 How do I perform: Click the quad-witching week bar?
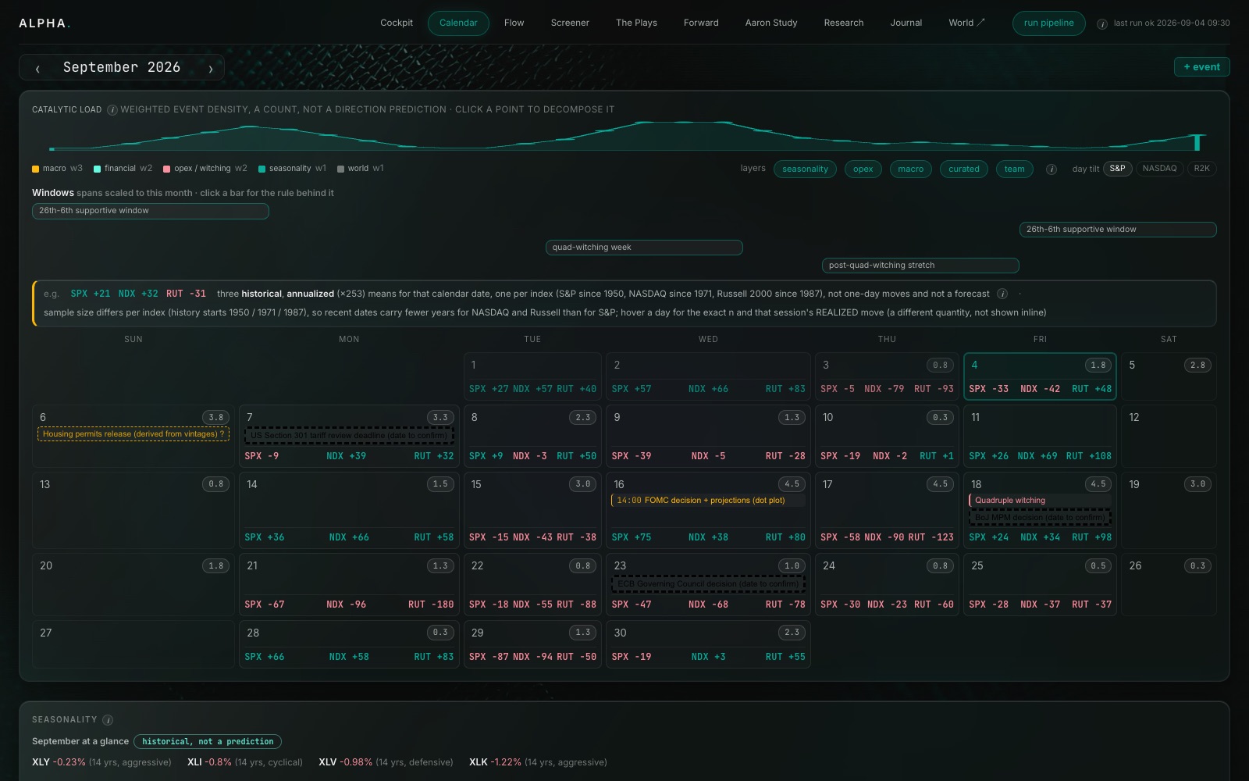(x=644, y=248)
